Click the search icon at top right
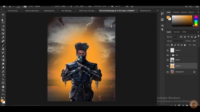The width and height of the screenshot is (200, 112). tap(186, 6)
